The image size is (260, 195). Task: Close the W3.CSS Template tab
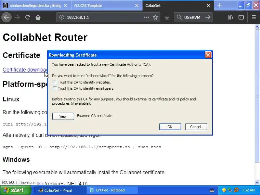[x=137, y=6]
